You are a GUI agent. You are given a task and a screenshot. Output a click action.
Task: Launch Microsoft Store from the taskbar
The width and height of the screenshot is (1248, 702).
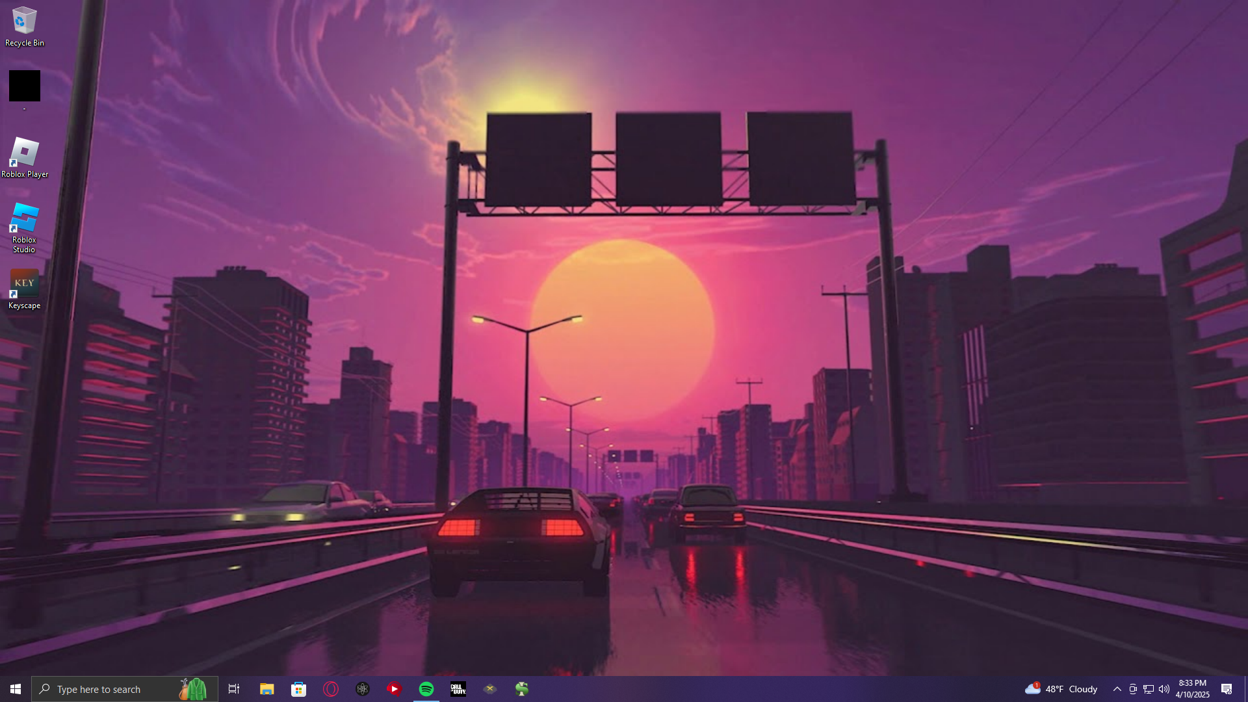(x=298, y=689)
